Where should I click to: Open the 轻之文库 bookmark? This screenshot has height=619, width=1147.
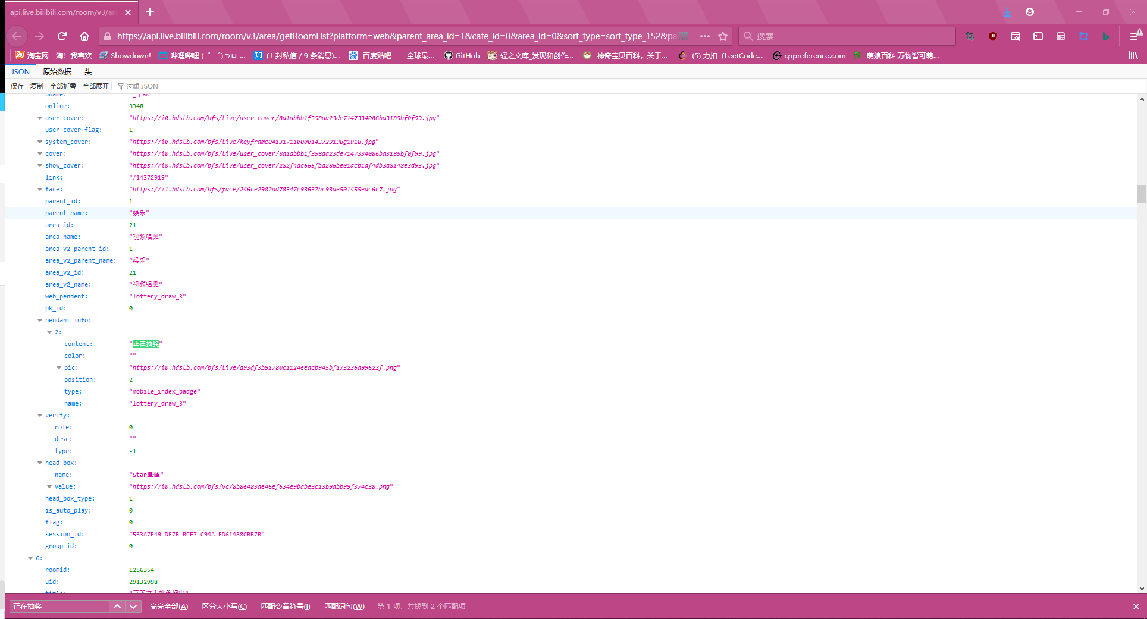pyautogui.click(x=531, y=55)
